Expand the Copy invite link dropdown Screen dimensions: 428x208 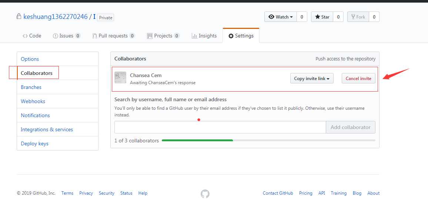312,79
